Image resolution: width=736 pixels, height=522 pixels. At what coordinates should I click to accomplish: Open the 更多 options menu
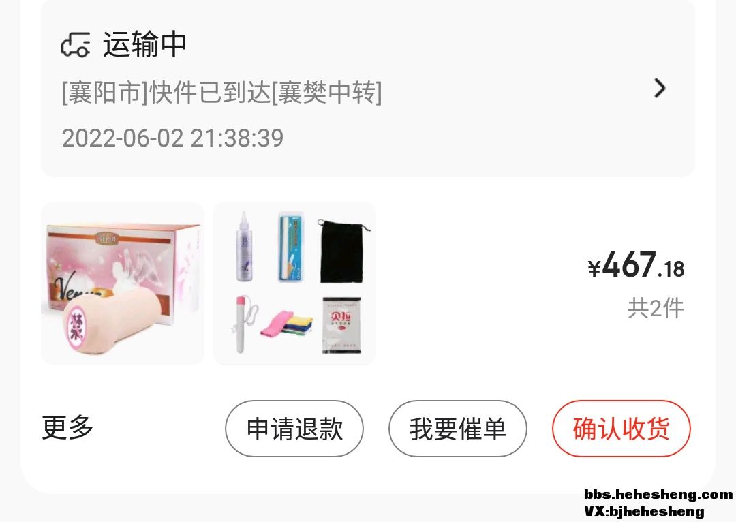click(x=67, y=427)
